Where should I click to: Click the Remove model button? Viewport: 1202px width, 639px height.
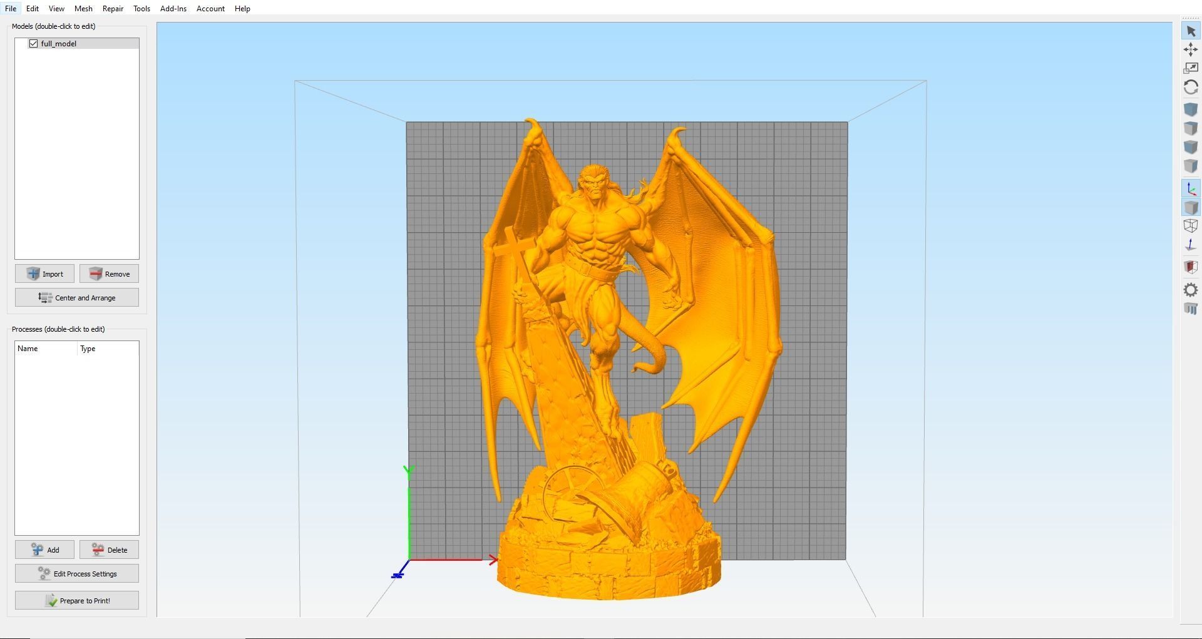click(109, 273)
